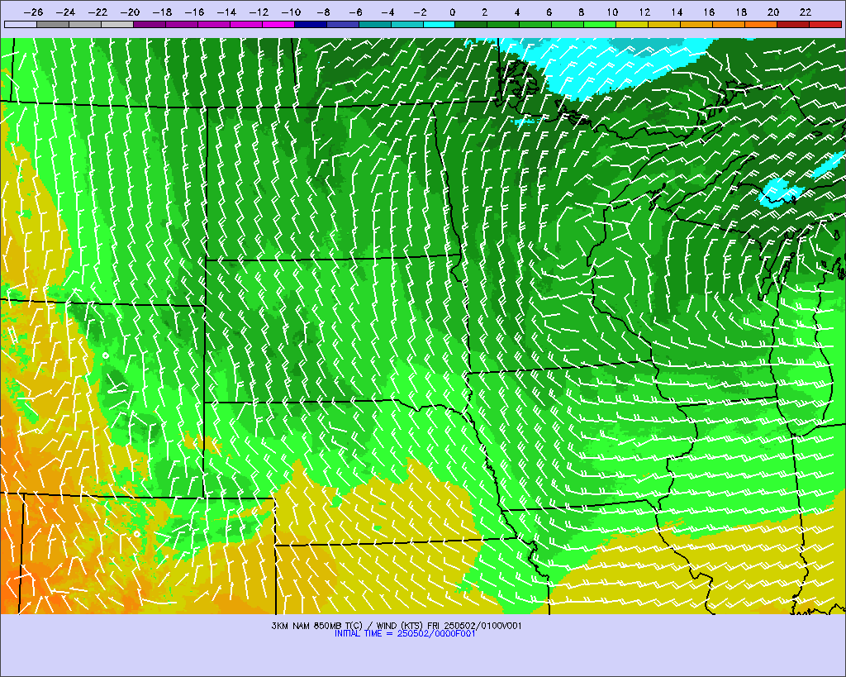Click the '-14' scale label

click(226, 12)
